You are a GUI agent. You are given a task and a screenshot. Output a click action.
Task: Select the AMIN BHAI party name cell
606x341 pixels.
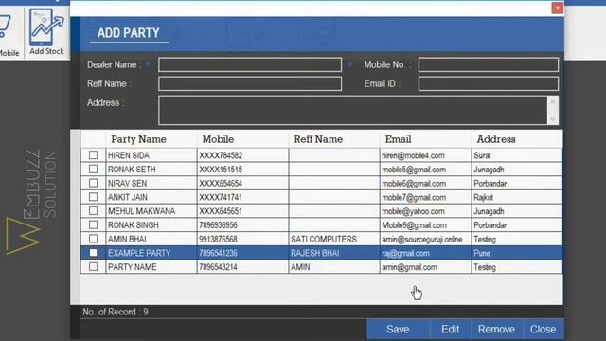click(151, 239)
